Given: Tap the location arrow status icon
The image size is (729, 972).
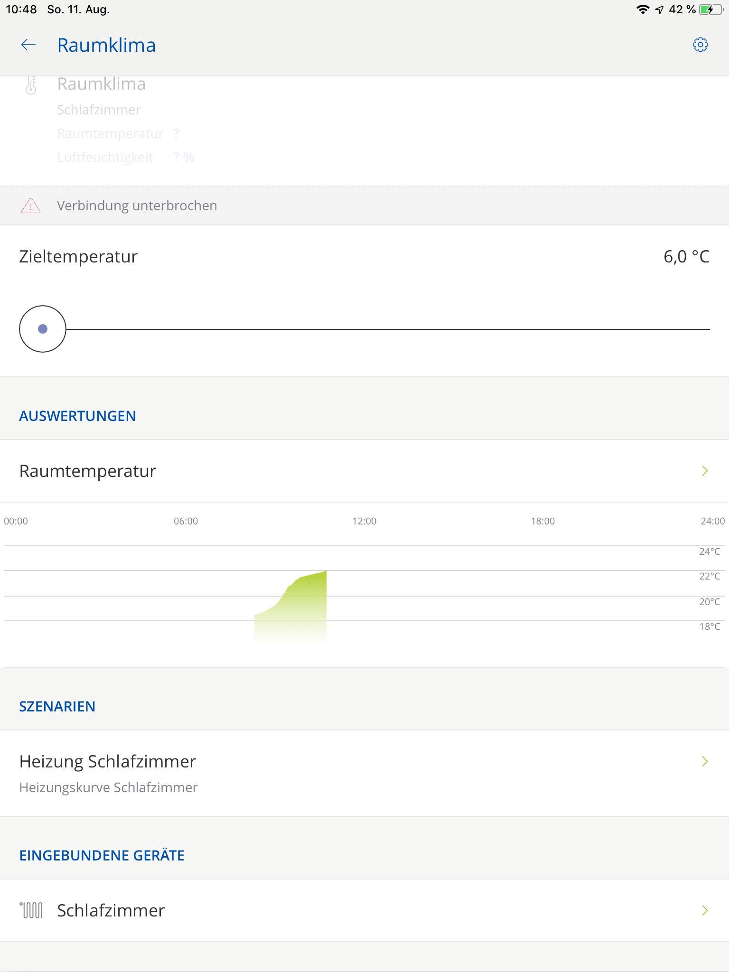Looking at the screenshot, I should coord(659,9).
